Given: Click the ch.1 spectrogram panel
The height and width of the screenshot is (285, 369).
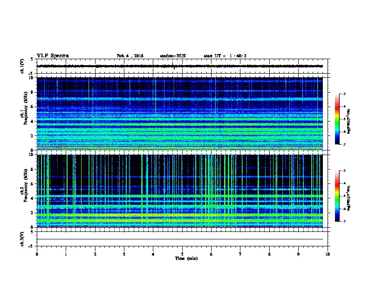Looking at the screenshot, I should pyautogui.click(x=180, y=114).
